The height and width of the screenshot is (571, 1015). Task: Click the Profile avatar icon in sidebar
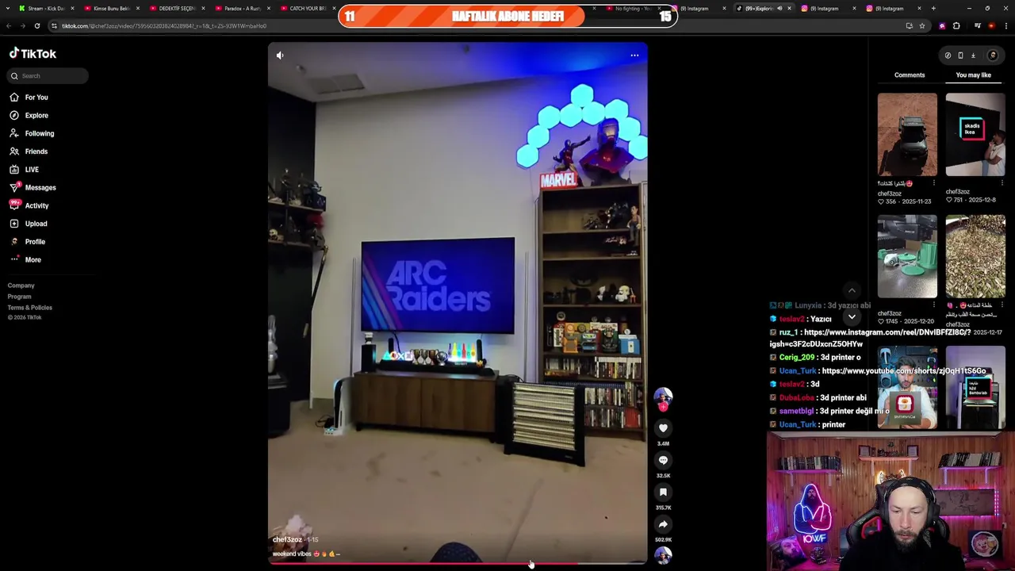coord(14,242)
